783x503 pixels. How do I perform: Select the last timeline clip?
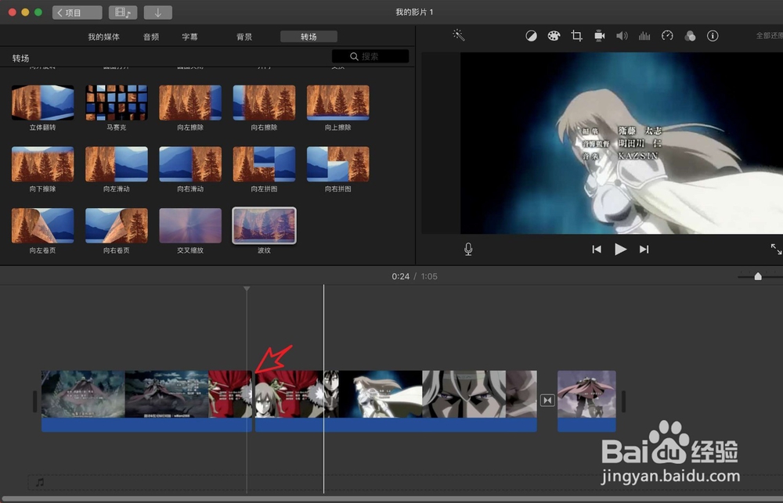point(586,401)
